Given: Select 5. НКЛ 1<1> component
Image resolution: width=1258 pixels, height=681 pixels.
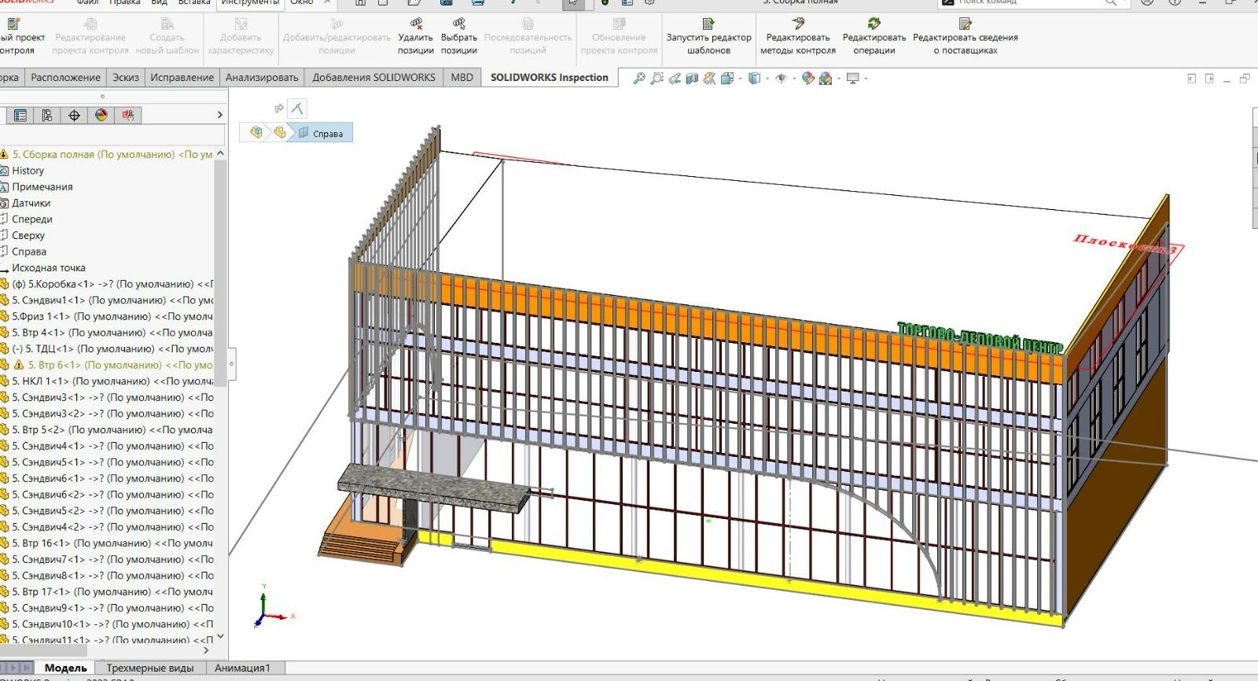Looking at the screenshot, I should (106, 381).
